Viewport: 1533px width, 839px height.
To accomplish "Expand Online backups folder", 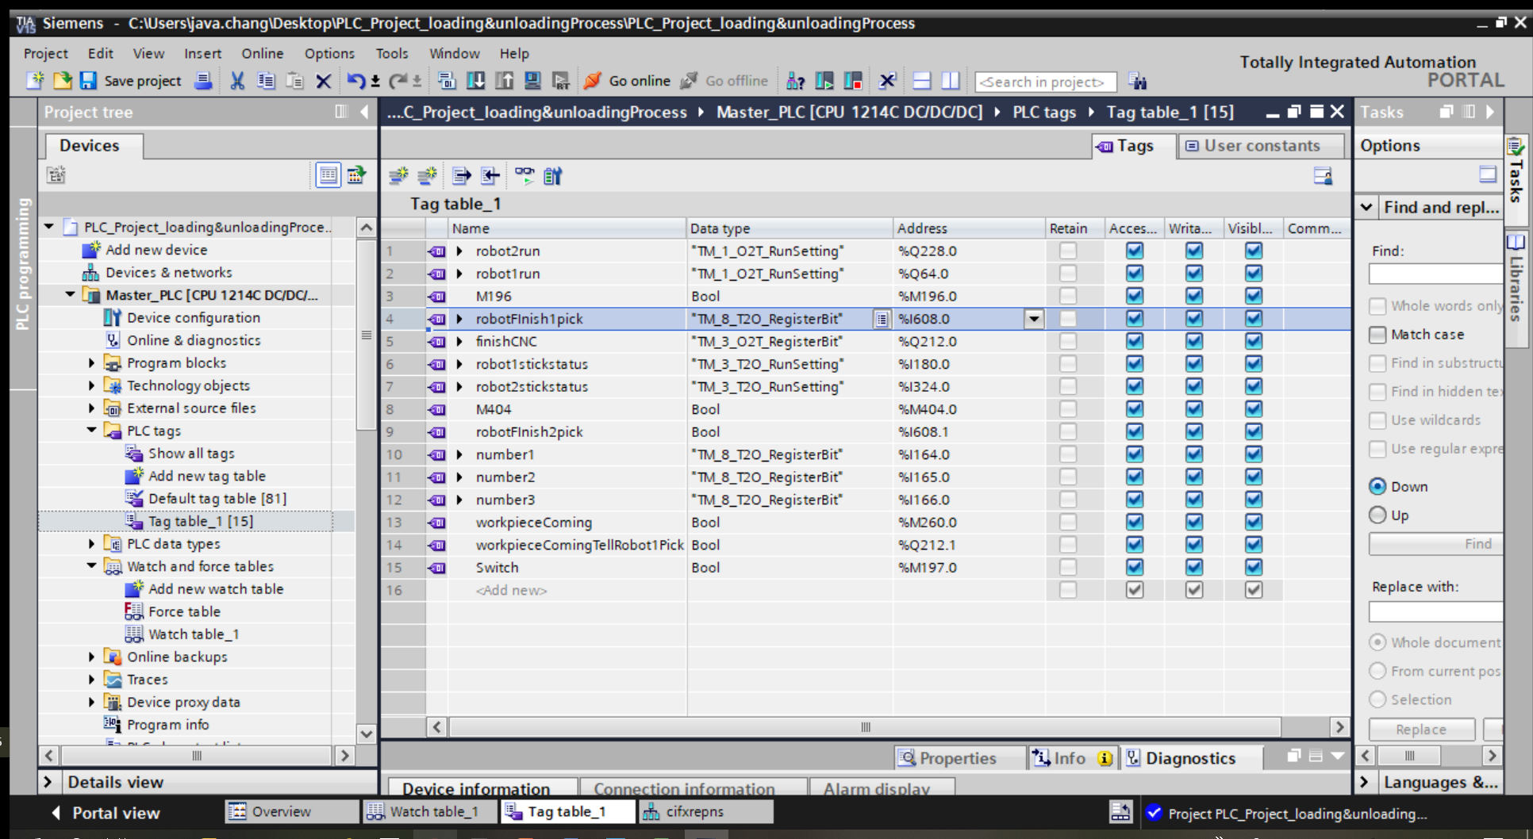I will (91, 657).
